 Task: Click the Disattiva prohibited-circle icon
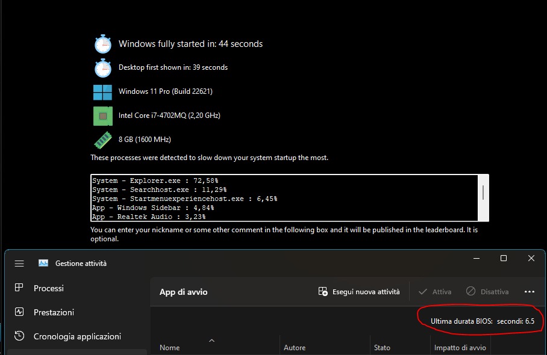pos(470,291)
